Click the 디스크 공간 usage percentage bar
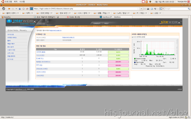This screenshot has width=191, height=119. 118,55
